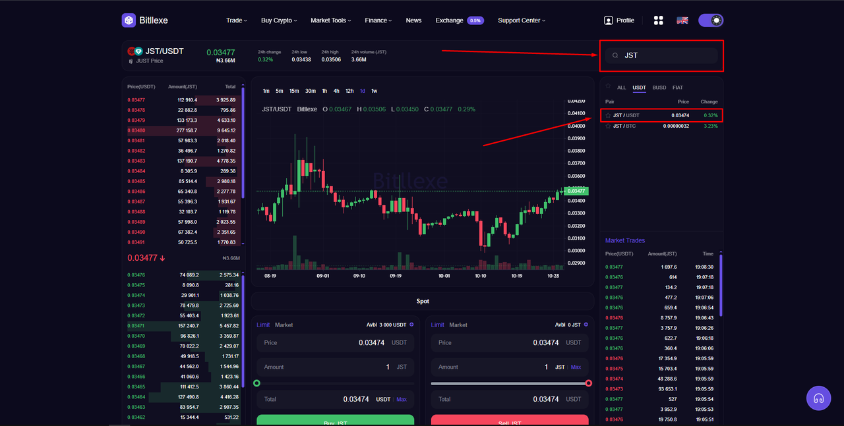The height and width of the screenshot is (426, 844).
Task: Select the Spot tab
Action: coord(423,301)
